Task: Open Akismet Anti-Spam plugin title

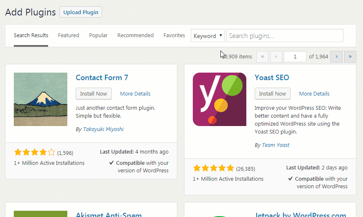Action: [109, 214]
